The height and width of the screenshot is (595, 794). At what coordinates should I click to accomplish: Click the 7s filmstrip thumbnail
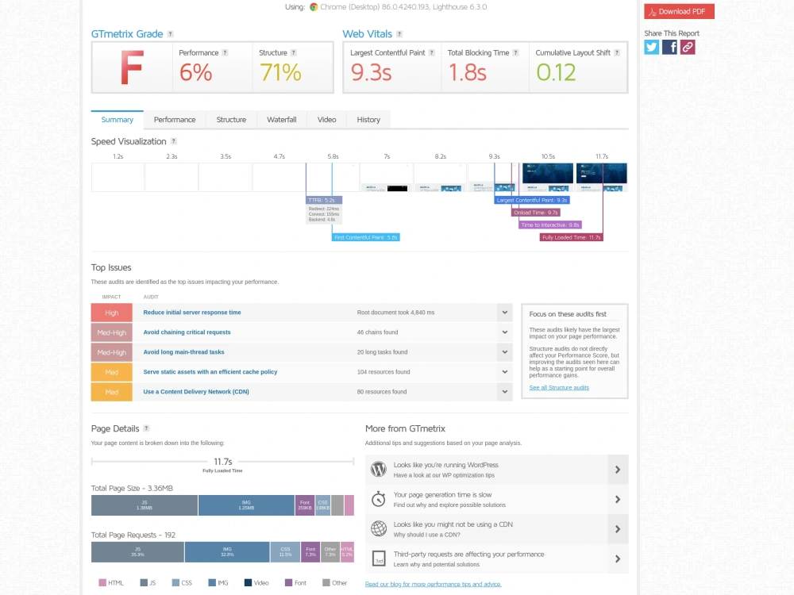click(x=387, y=177)
